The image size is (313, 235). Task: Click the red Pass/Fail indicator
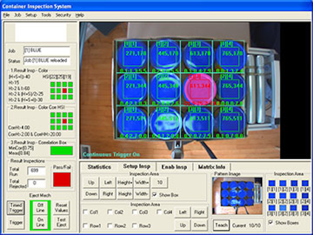[x=62, y=179]
